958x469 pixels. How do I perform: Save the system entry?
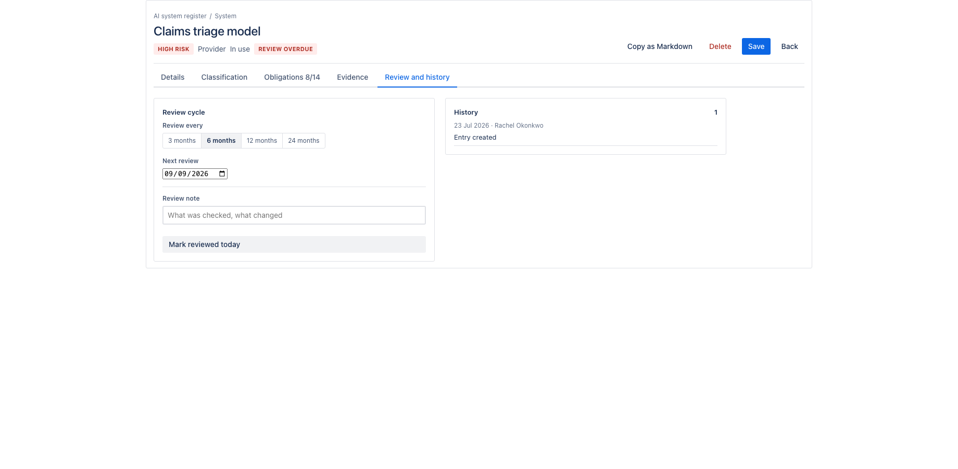(756, 46)
